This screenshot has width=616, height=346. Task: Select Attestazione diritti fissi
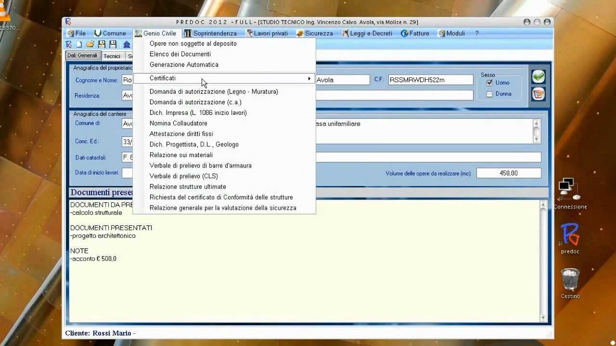click(224, 134)
